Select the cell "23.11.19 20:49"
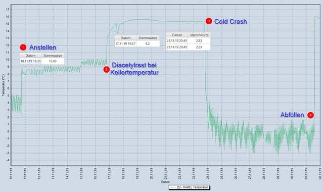This screenshot has width=323, height=192. click(177, 47)
